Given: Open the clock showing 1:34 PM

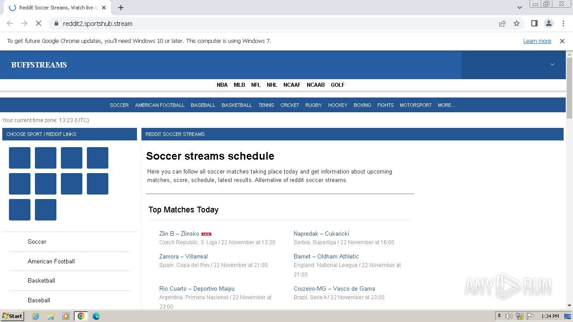Looking at the screenshot, I should (x=550, y=316).
